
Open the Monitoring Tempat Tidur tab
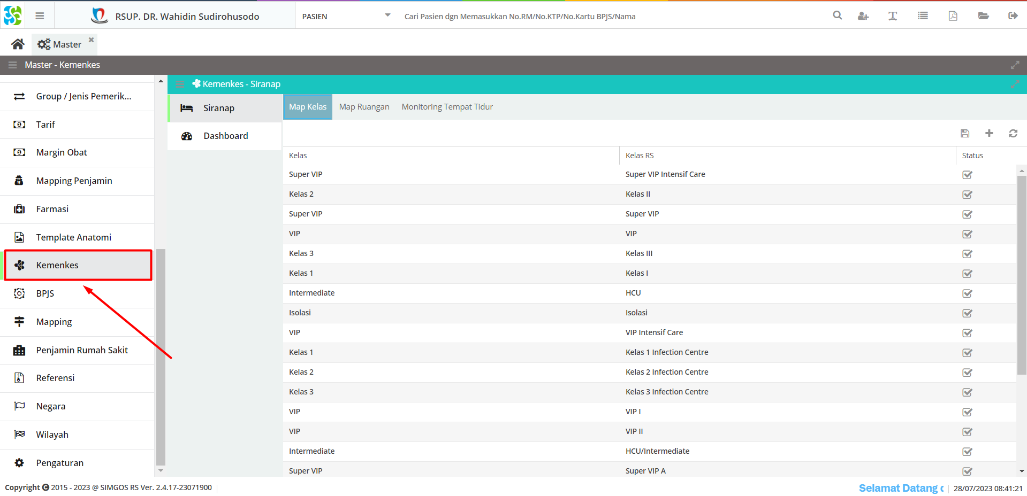pos(447,107)
